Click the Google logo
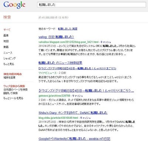 (x=14, y=5)
